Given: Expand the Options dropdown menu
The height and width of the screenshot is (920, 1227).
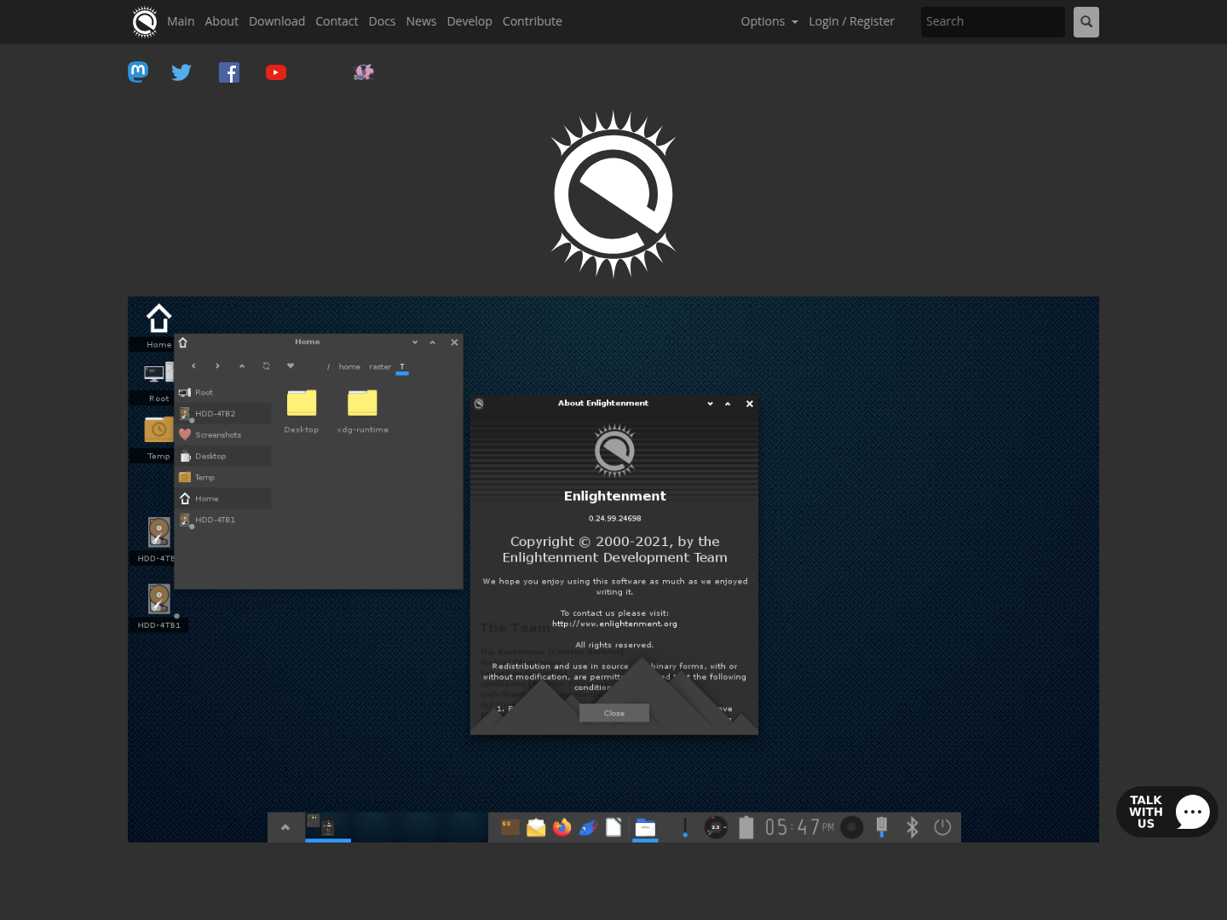Looking at the screenshot, I should click(769, 21).
